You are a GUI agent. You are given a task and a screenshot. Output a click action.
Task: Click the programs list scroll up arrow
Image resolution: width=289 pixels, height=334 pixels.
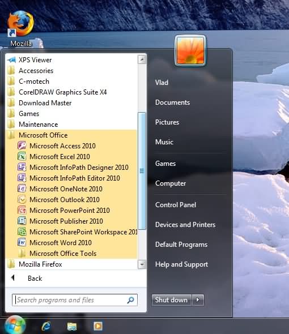142,59
